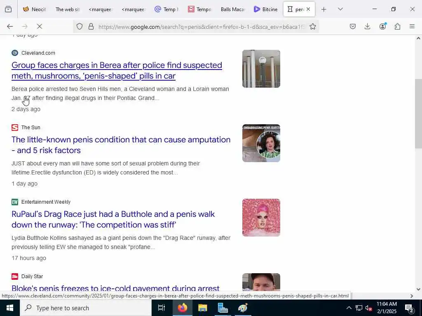Click scrollbar down arrow
The width and height of the screenshot is (422, 316).
418,289
